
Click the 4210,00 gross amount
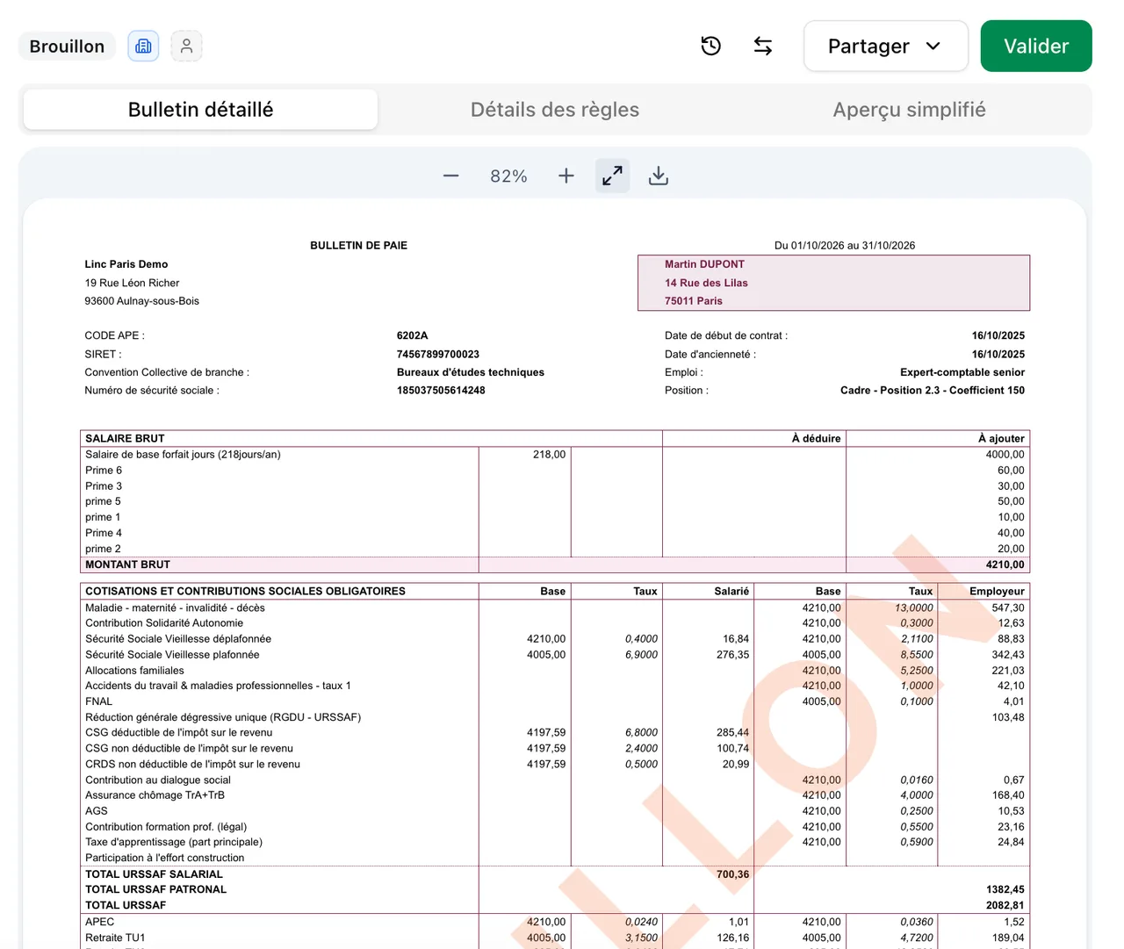coord(1005,564)
